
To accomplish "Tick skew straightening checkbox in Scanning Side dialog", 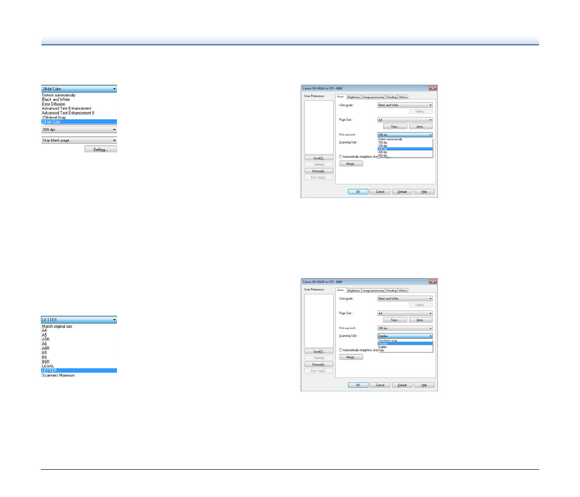I will pyautogui.click(x=341, y=350).
